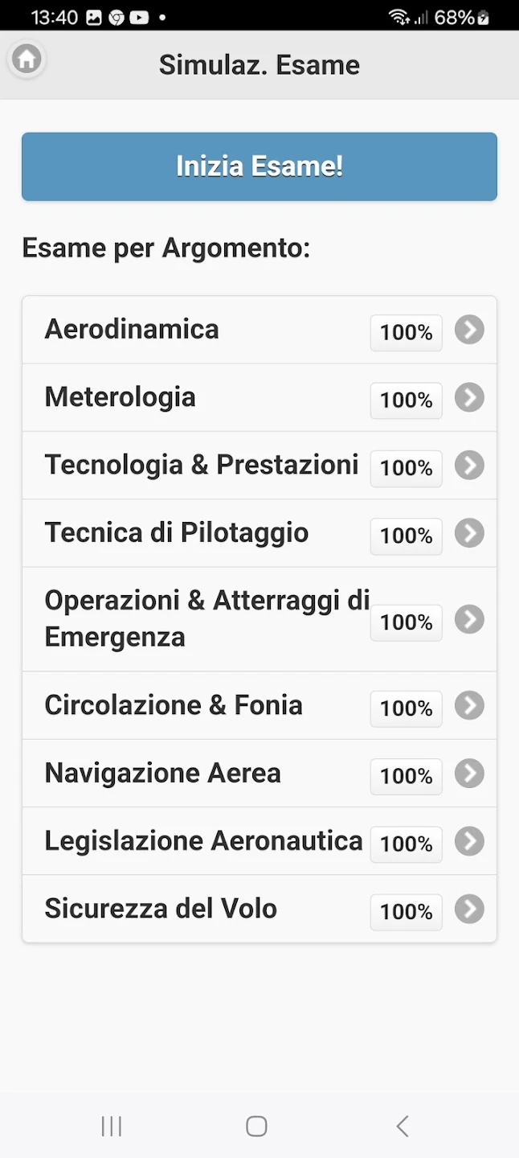Tap the arrow icon next to Meterologia
The height and width of the screenshot is (1158, 519).
point(469,397)
